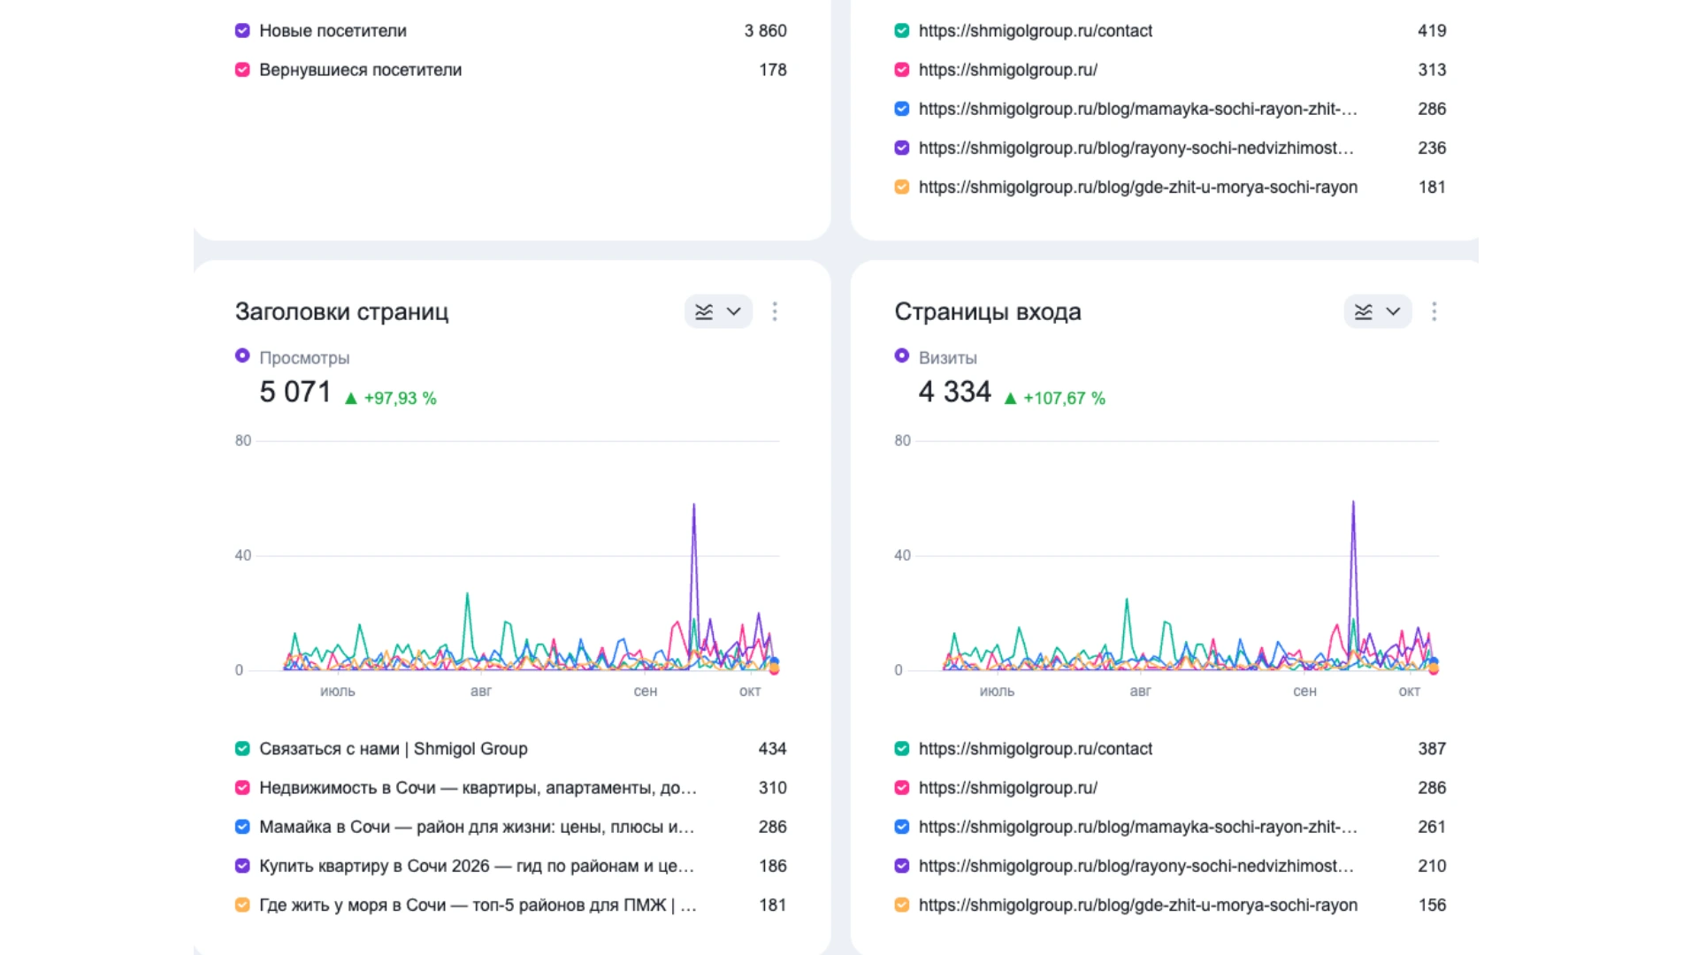Click the Страницы входа widget title

[988, 311]
